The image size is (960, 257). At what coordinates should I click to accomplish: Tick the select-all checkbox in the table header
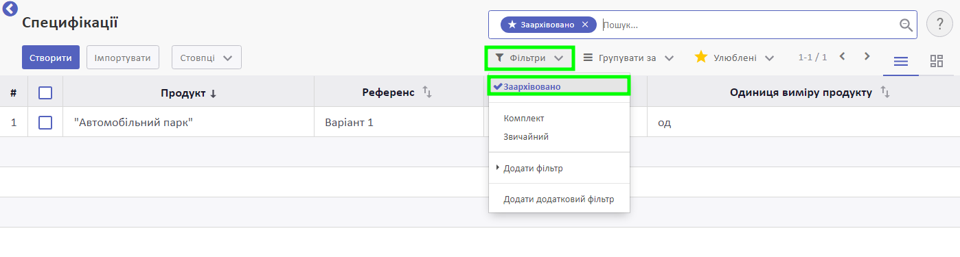click(45, 93)
